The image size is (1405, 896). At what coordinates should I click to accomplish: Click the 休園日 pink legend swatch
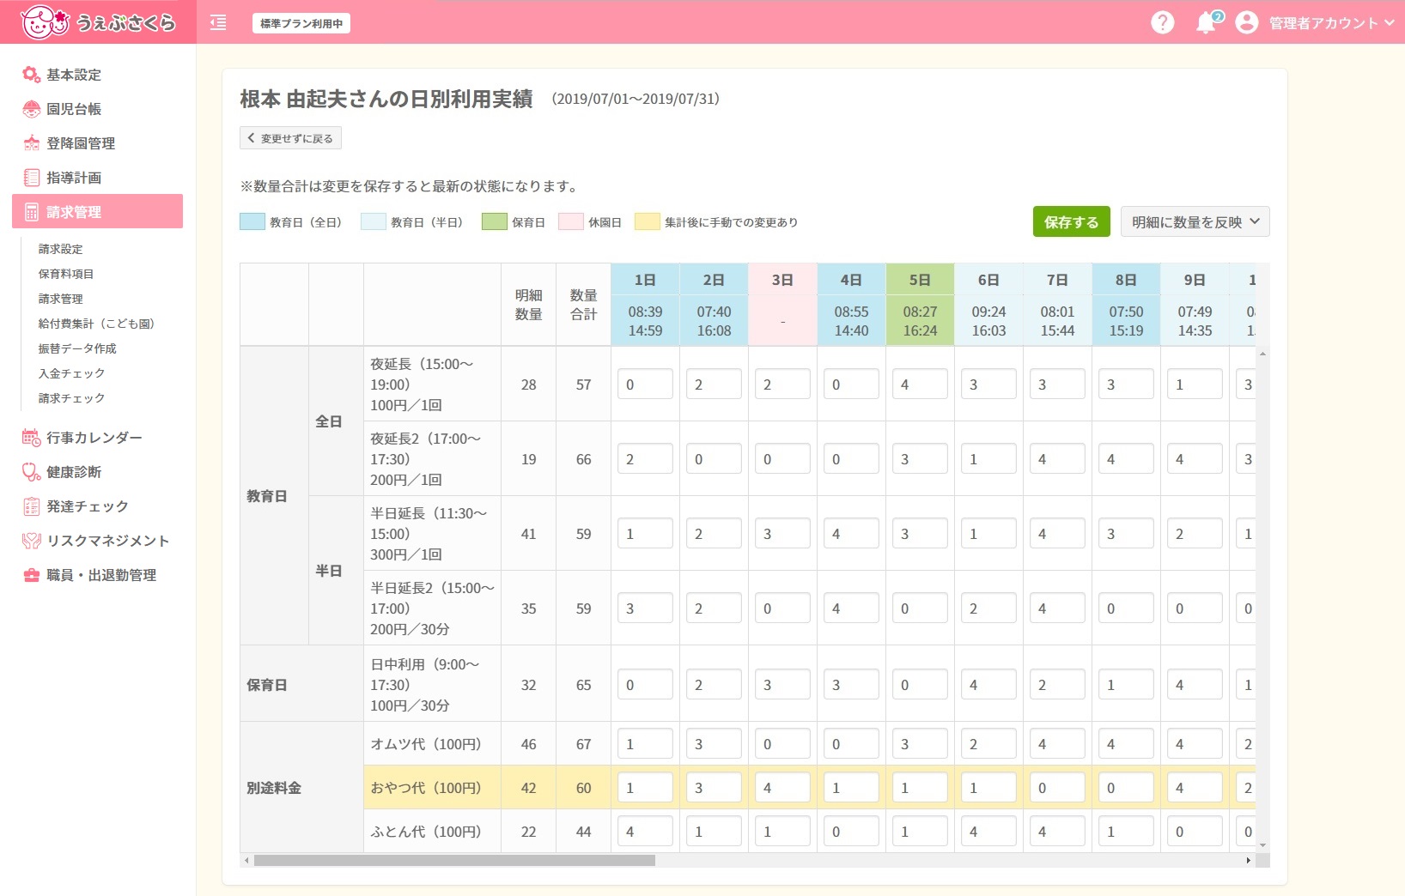tap(571, 221)
